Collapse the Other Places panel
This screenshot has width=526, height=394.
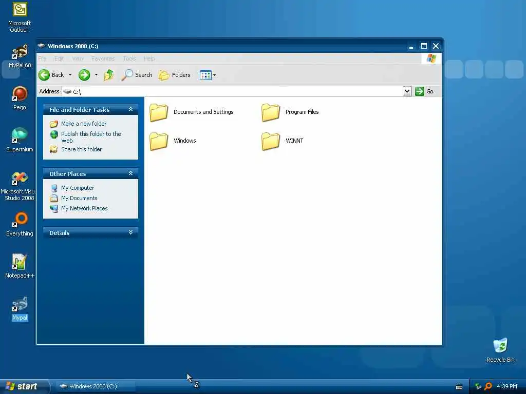[x=131, y=173]
